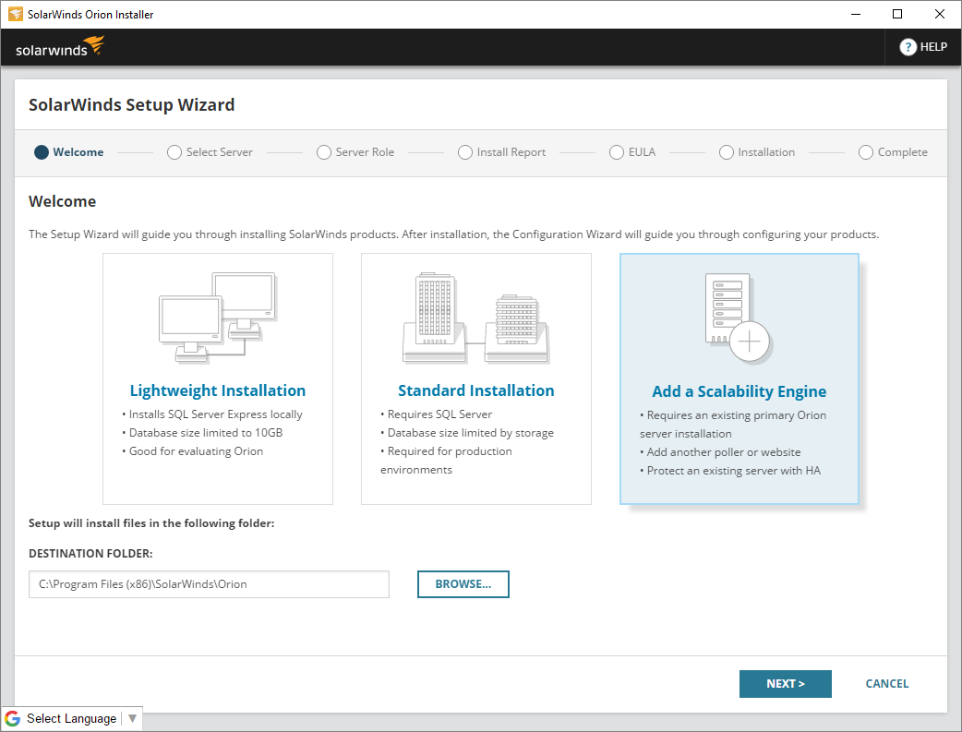Expand the Select Language dropdown arrow
Viewport: 962px width, 732px height.
[133, 718]
